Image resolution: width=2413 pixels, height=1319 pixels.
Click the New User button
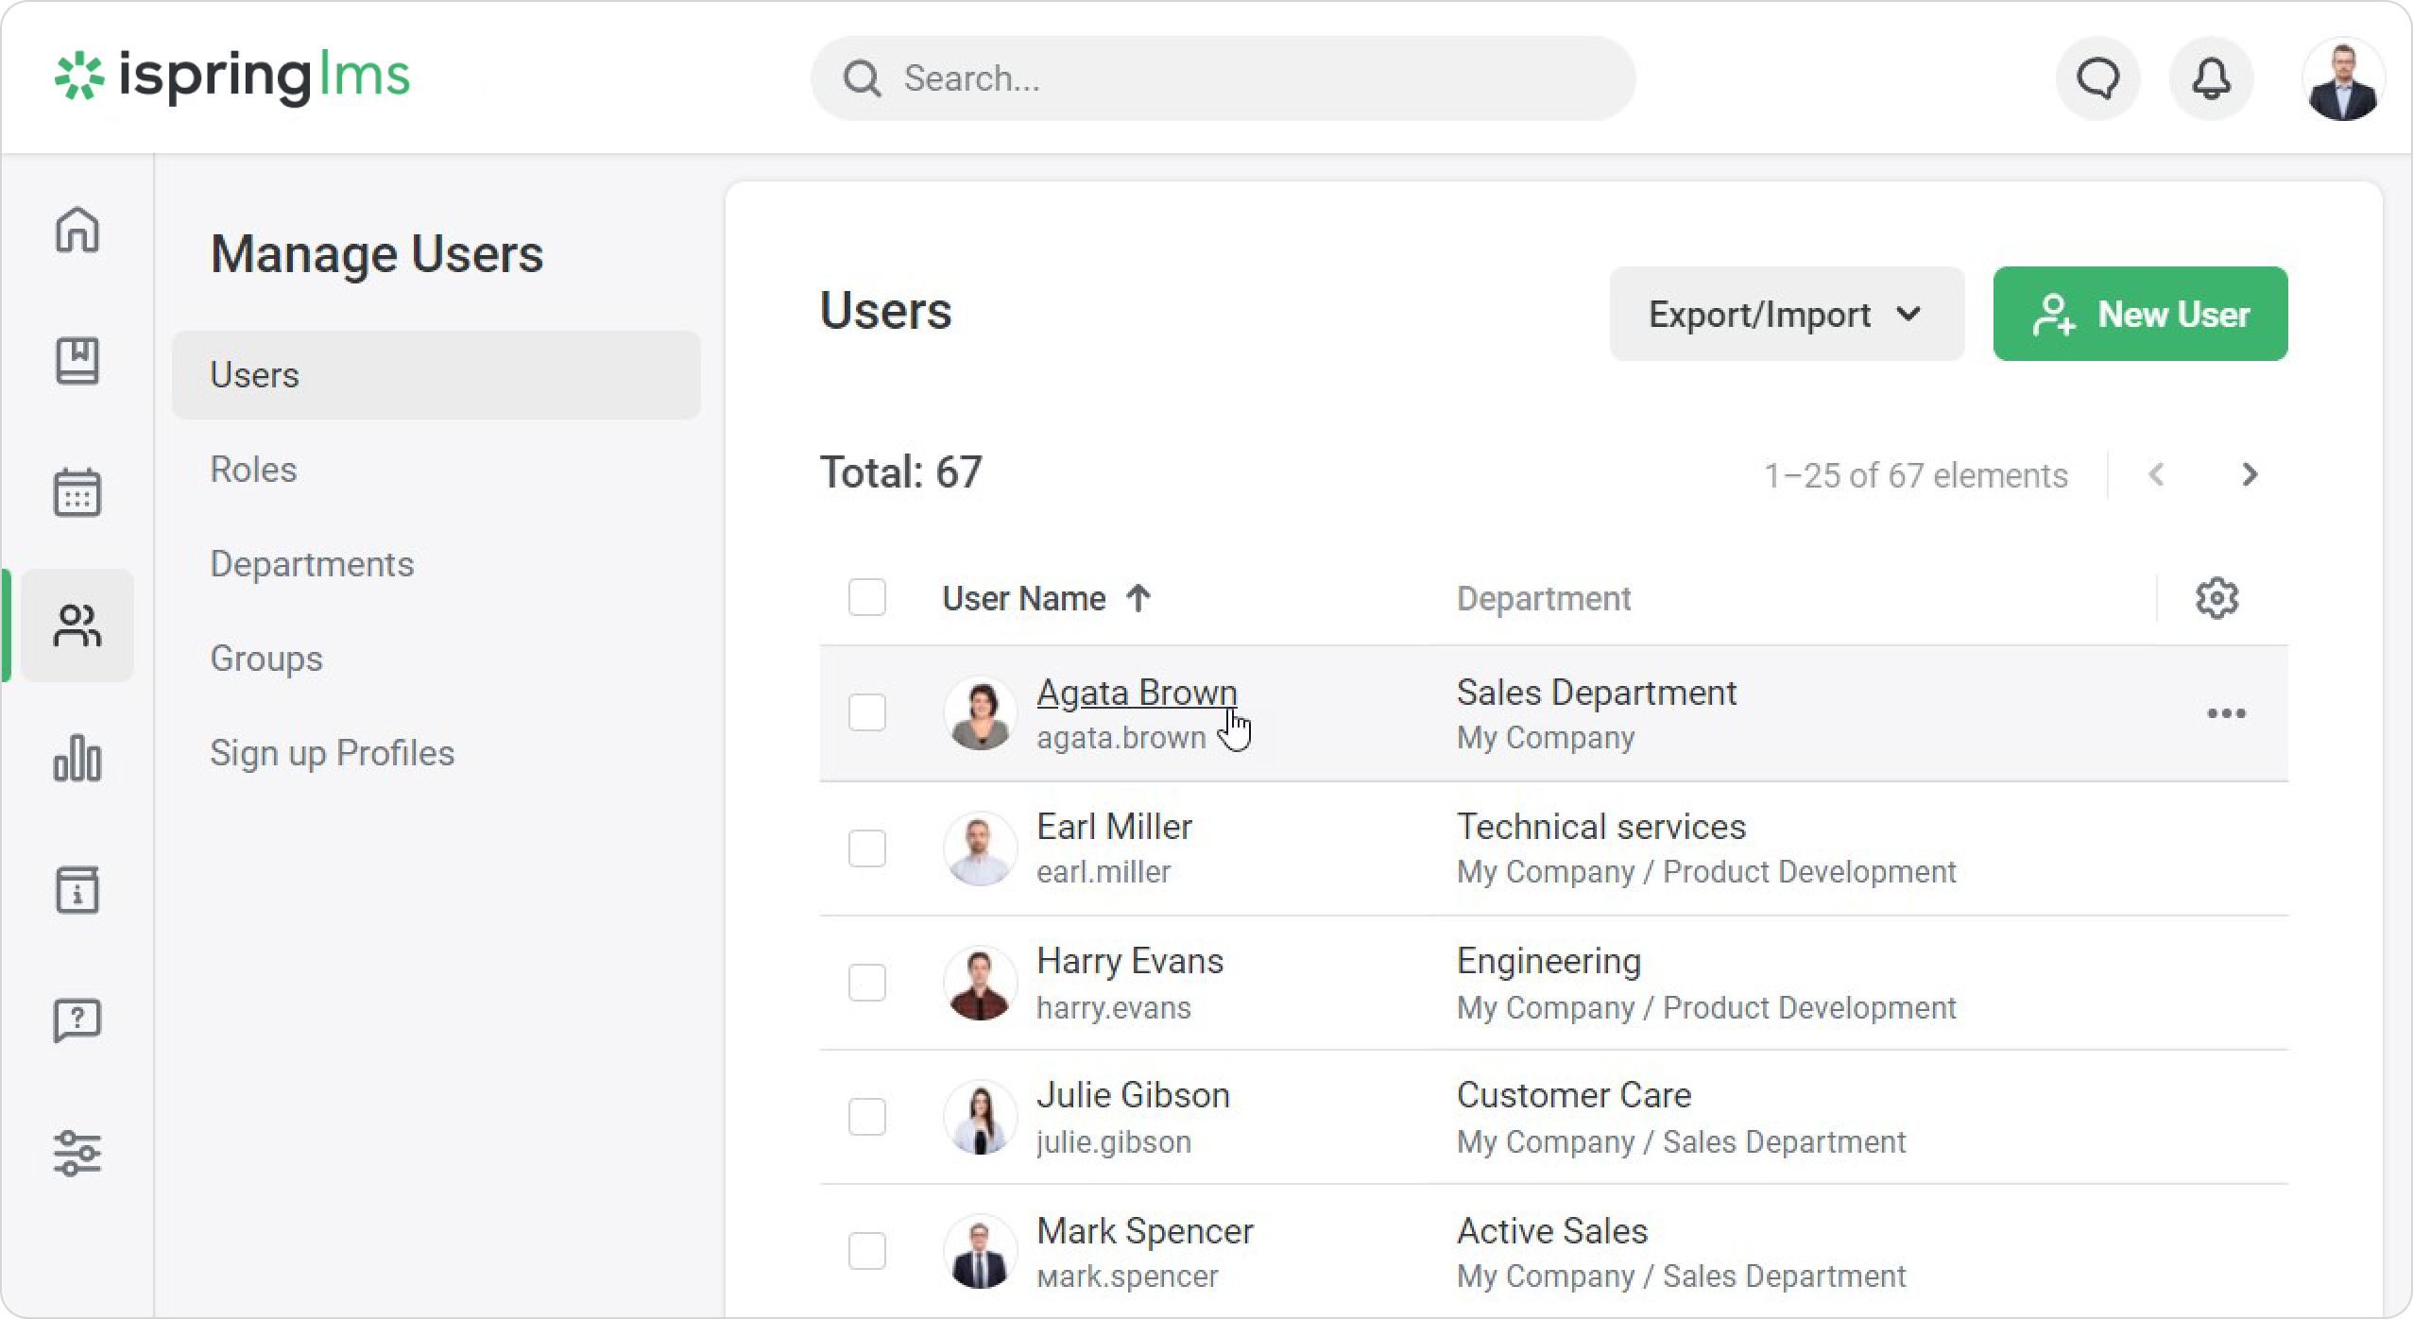click(2140, 314)
